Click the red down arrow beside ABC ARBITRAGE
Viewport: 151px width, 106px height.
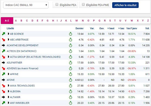(4, 40)
